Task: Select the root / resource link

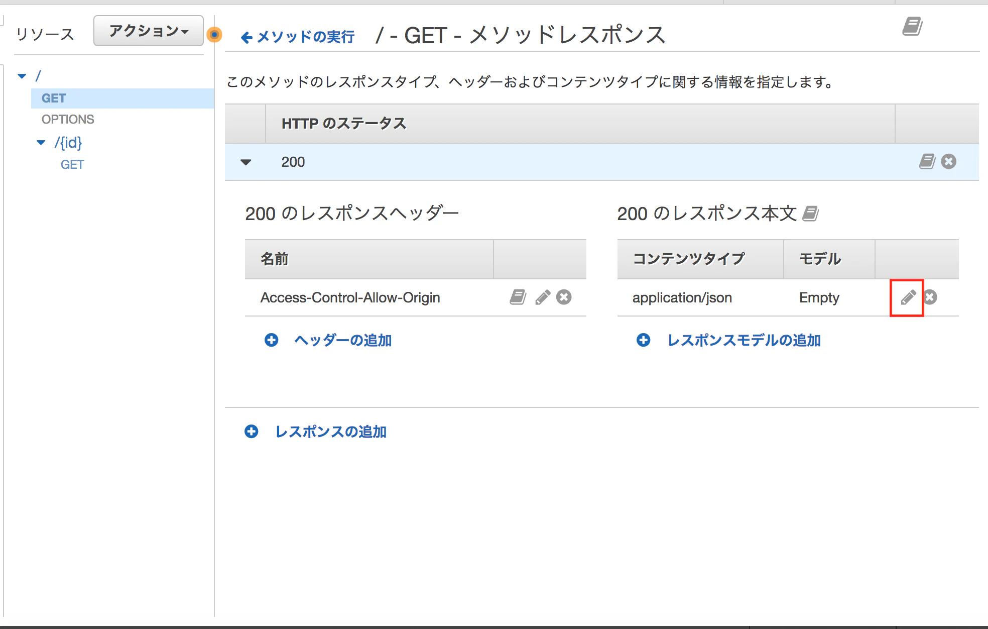Action: point(38,76)
